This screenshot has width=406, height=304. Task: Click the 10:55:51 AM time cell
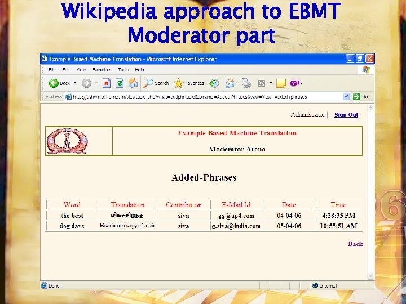click(x=338, y=226)
